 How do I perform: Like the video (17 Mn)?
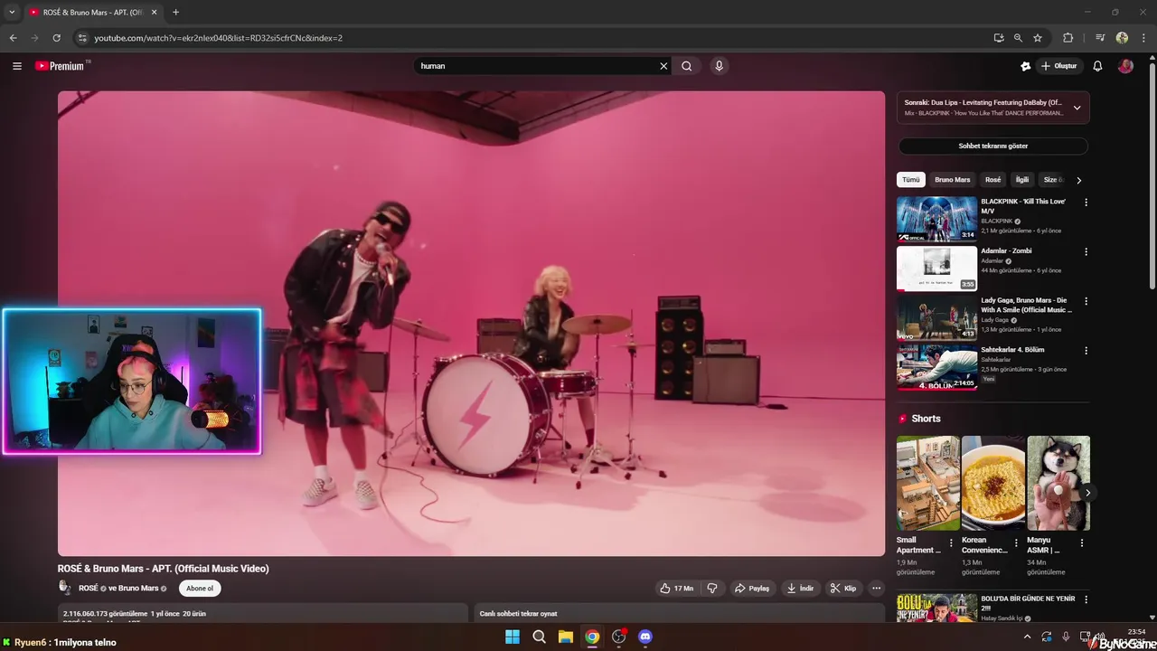(677, 589)
